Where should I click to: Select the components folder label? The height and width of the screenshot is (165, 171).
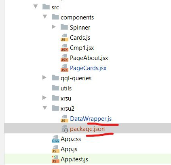(77, 17)
